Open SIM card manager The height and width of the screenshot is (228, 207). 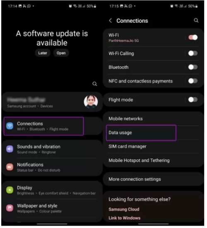[x=154, y=146]
